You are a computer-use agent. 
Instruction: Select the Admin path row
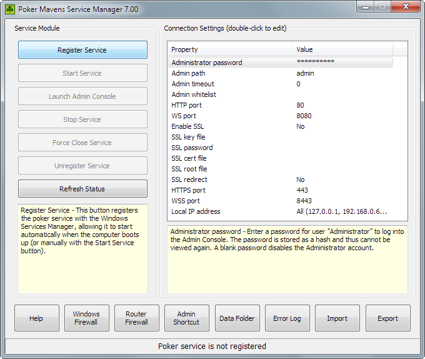tap(280, 73)
